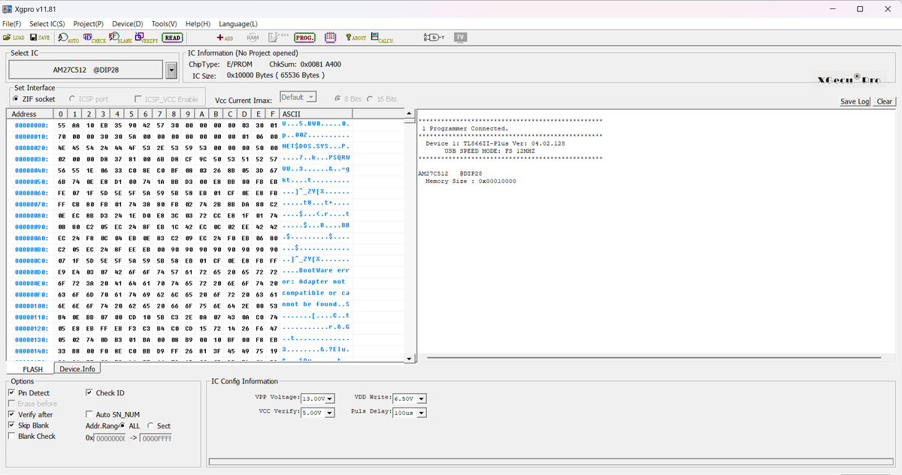Click the VERIFY toolbar icon
The image size is (902, 475).
[147, 38]
